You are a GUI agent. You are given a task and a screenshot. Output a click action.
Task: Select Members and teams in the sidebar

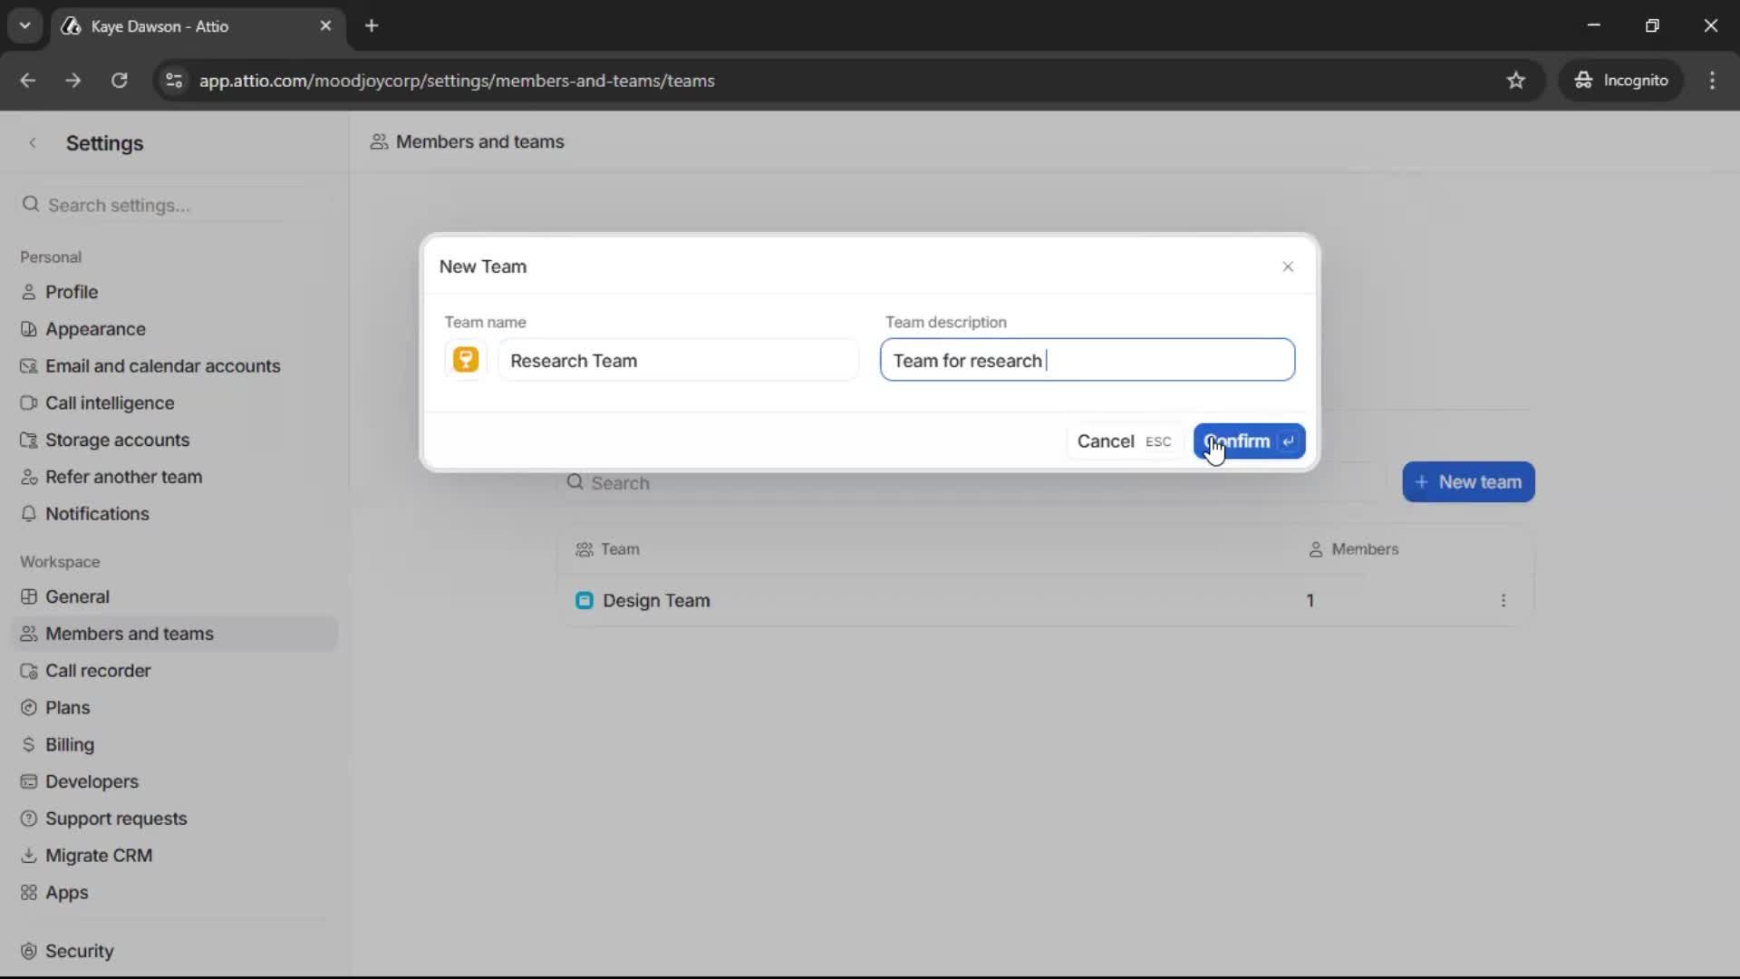(129, 634)
